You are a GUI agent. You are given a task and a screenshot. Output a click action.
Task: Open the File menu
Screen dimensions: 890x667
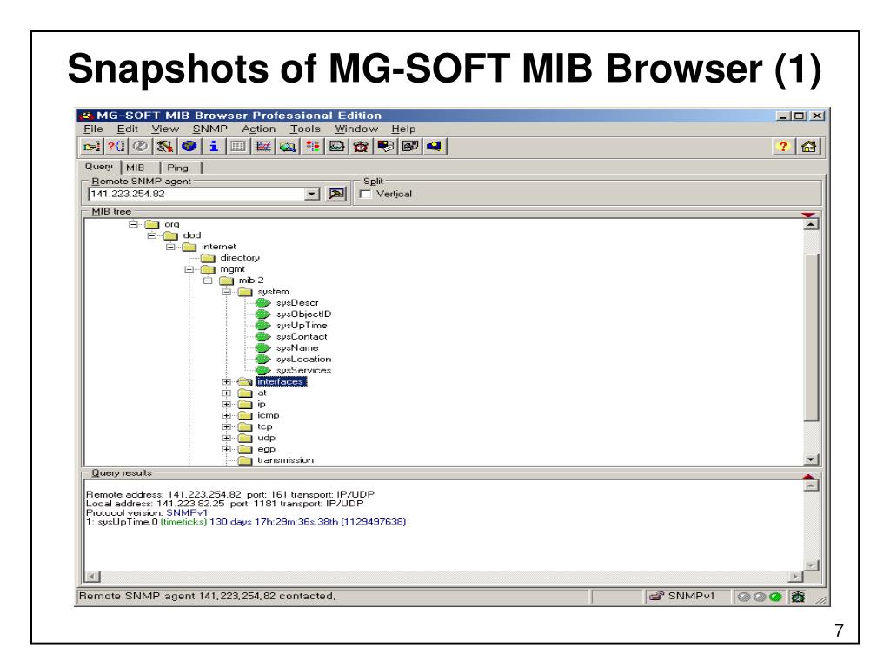coord(93,129)
